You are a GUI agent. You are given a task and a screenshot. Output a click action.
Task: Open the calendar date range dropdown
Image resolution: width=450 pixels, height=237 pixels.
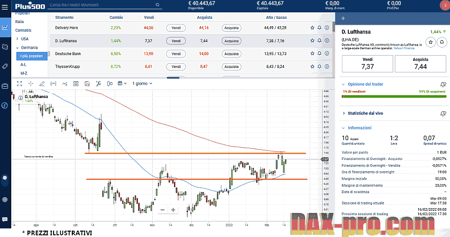(x=122, y=83)
